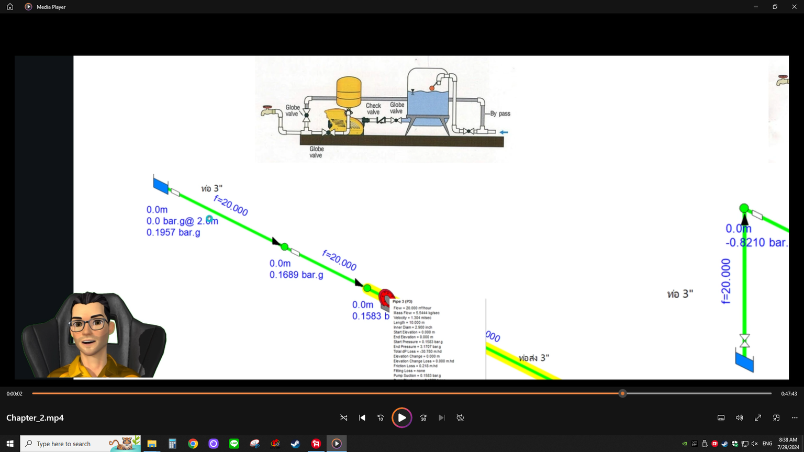This screenshot has height=452, width=804.
Task: Go to Media Player home
Action: (x=10, y=7)
